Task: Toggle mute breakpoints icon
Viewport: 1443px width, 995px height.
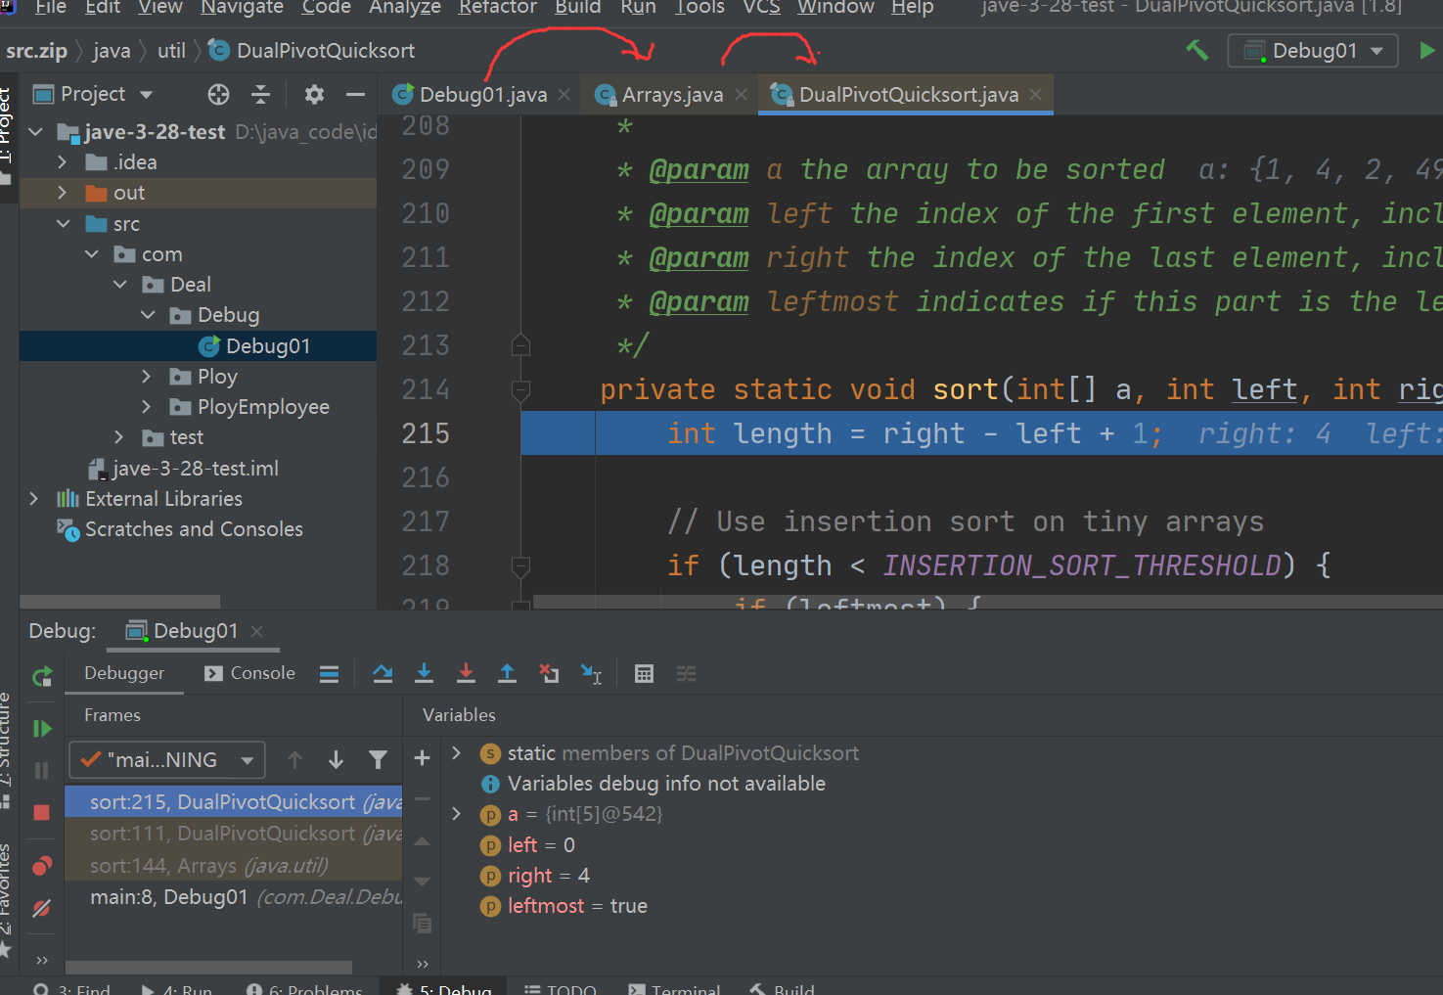Action: pos(41,909)
